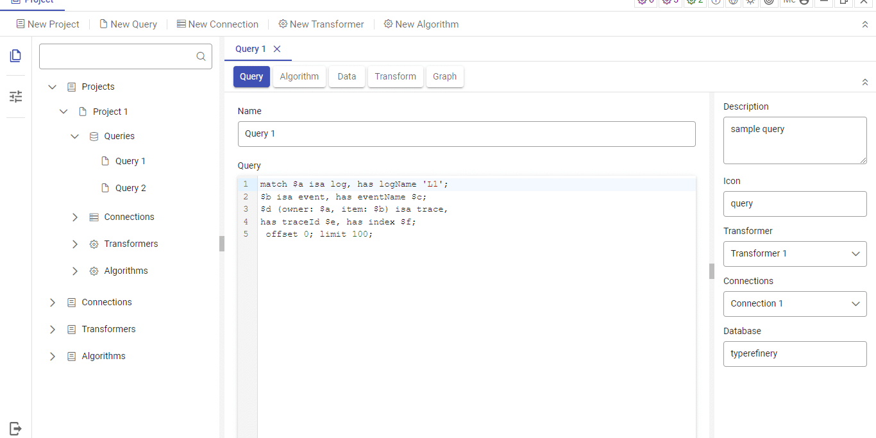Collapse the top toolbar with double chevron
The image size is (876, 438).
tap(865, 24)
